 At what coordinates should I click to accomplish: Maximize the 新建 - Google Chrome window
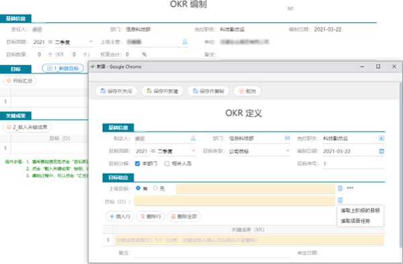(x=378, y=67)
